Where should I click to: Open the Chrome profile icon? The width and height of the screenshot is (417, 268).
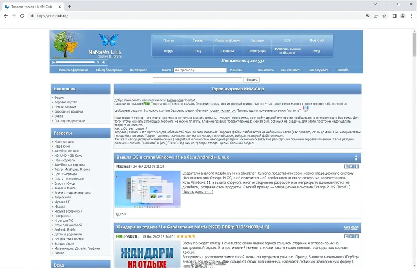[x=403, y=16]
